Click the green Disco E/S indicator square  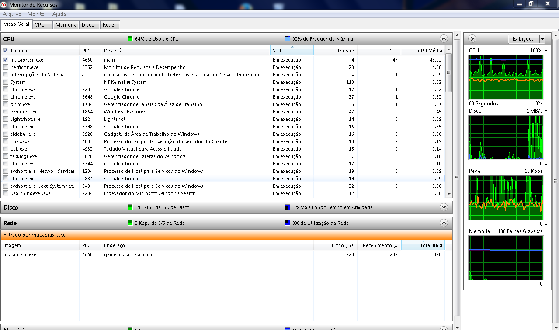click(130, 207)
